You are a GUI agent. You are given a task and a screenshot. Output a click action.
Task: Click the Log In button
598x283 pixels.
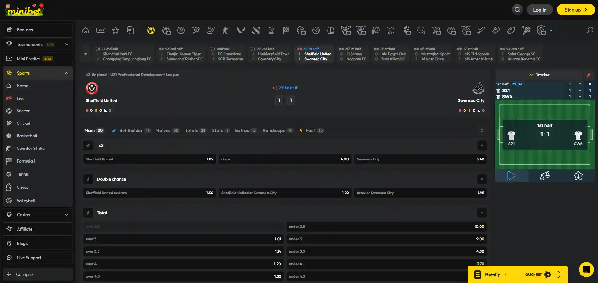tap(540, 10)
